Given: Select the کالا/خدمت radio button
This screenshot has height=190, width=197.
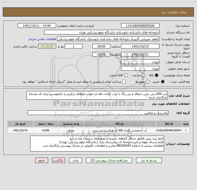Looking at the screenshot, I should [x=126, y=75].
